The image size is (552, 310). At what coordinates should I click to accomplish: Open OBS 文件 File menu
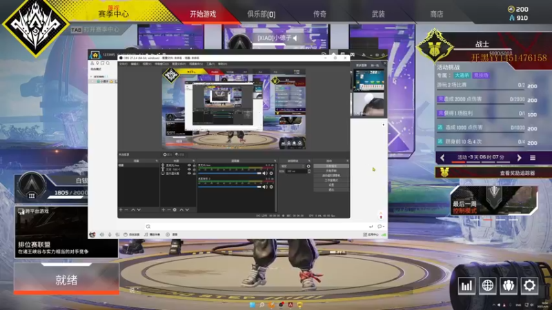pyautogui.click(x=124, y=64)
